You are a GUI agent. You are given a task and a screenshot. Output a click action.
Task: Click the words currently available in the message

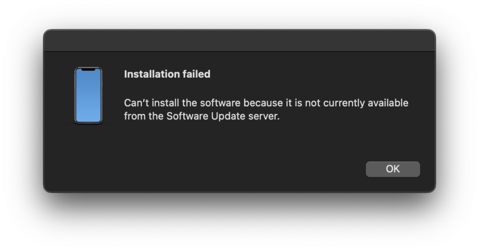click(366, 103)
